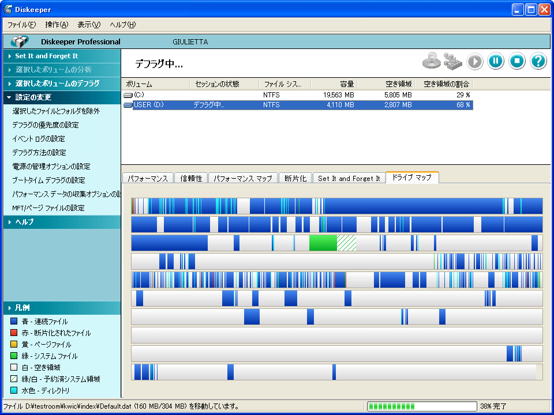Click the hatched reserved system area in drive map
The height and width of the screenshot is (415, 554).
click(x=346, y=243)
